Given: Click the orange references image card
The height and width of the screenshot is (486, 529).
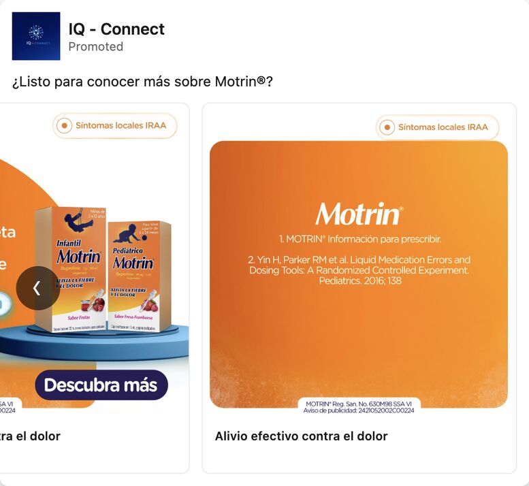Looking at the screenshot, I should point(359,274).
